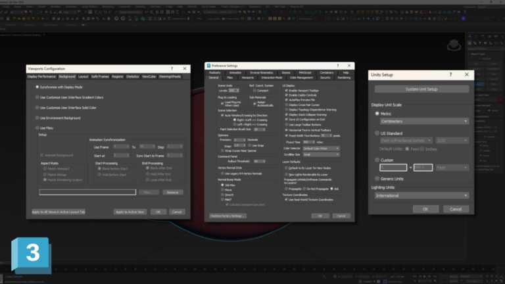Open Scrollbar Size dropdown
Viewport: 505px width, 284px height.
(321, 154)
